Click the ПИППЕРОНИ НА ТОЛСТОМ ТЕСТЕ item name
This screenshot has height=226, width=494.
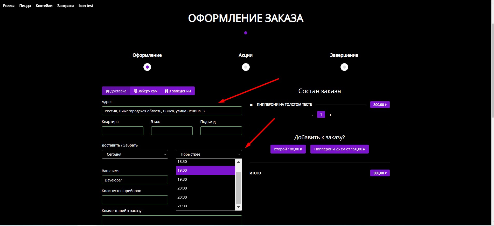point(284,105)
